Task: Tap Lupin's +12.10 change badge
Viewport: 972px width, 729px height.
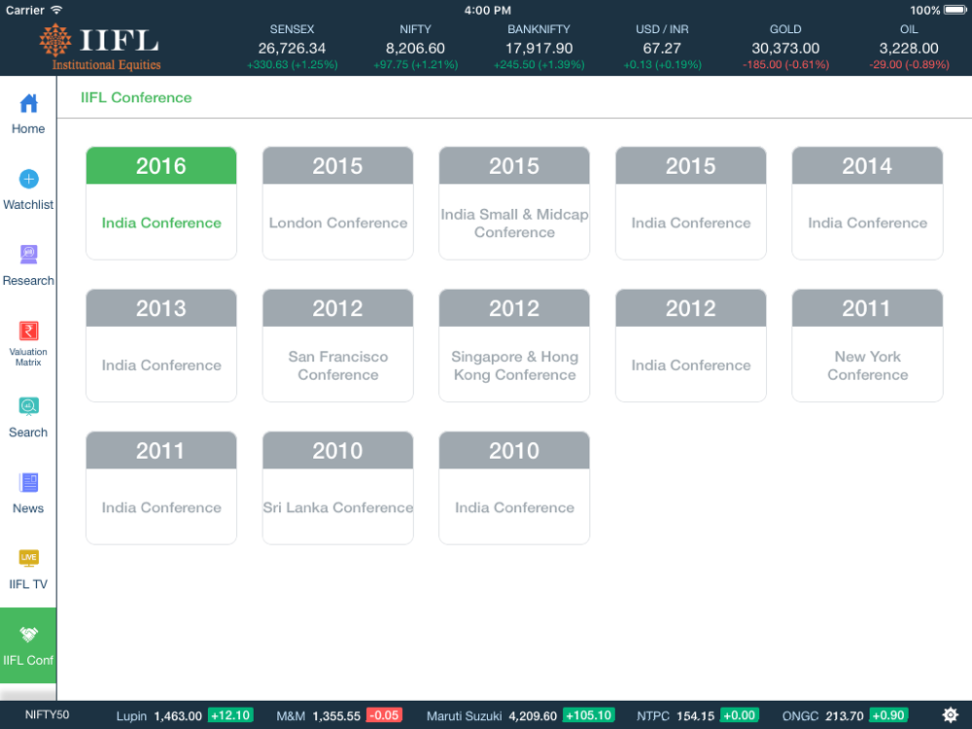Action: pyautogui.click(x=230, y=715)
